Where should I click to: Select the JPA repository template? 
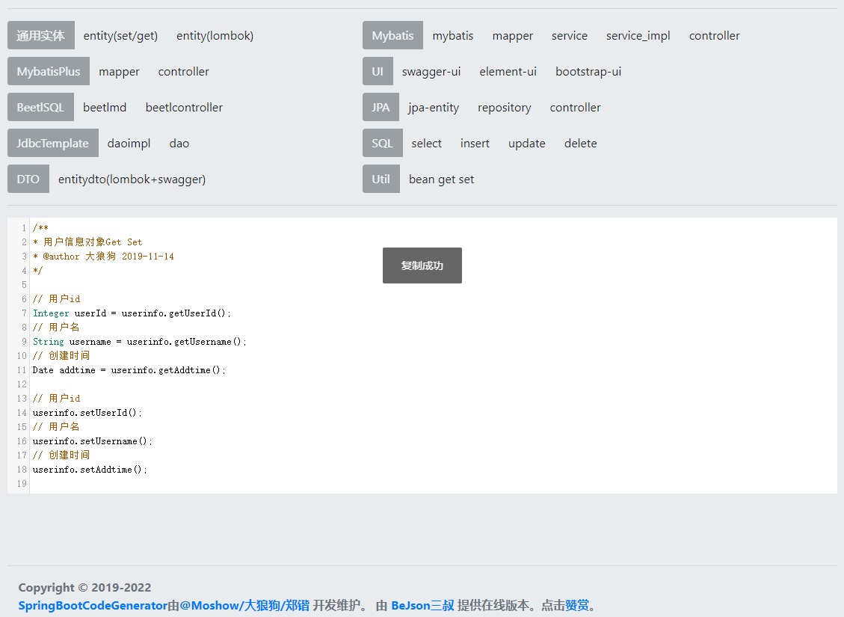(504, 107)
